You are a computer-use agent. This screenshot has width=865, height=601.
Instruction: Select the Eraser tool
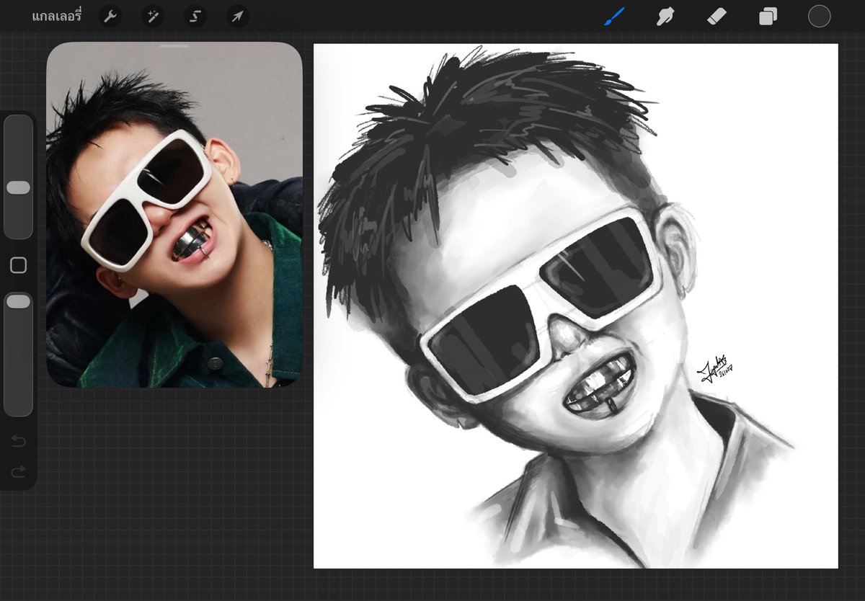[717, 16]
